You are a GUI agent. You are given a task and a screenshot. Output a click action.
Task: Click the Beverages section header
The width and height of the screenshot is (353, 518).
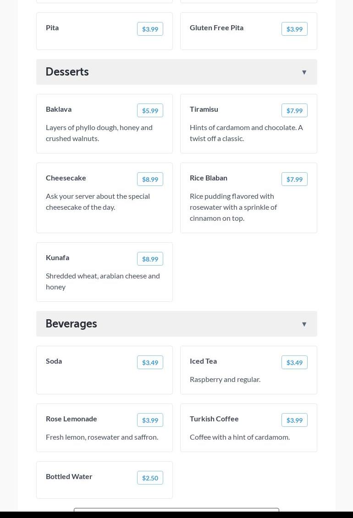pyautogui.click(x=72, y=324)
